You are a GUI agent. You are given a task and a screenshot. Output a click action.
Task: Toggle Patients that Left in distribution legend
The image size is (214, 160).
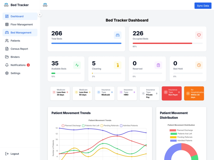(x=181, y=134)
